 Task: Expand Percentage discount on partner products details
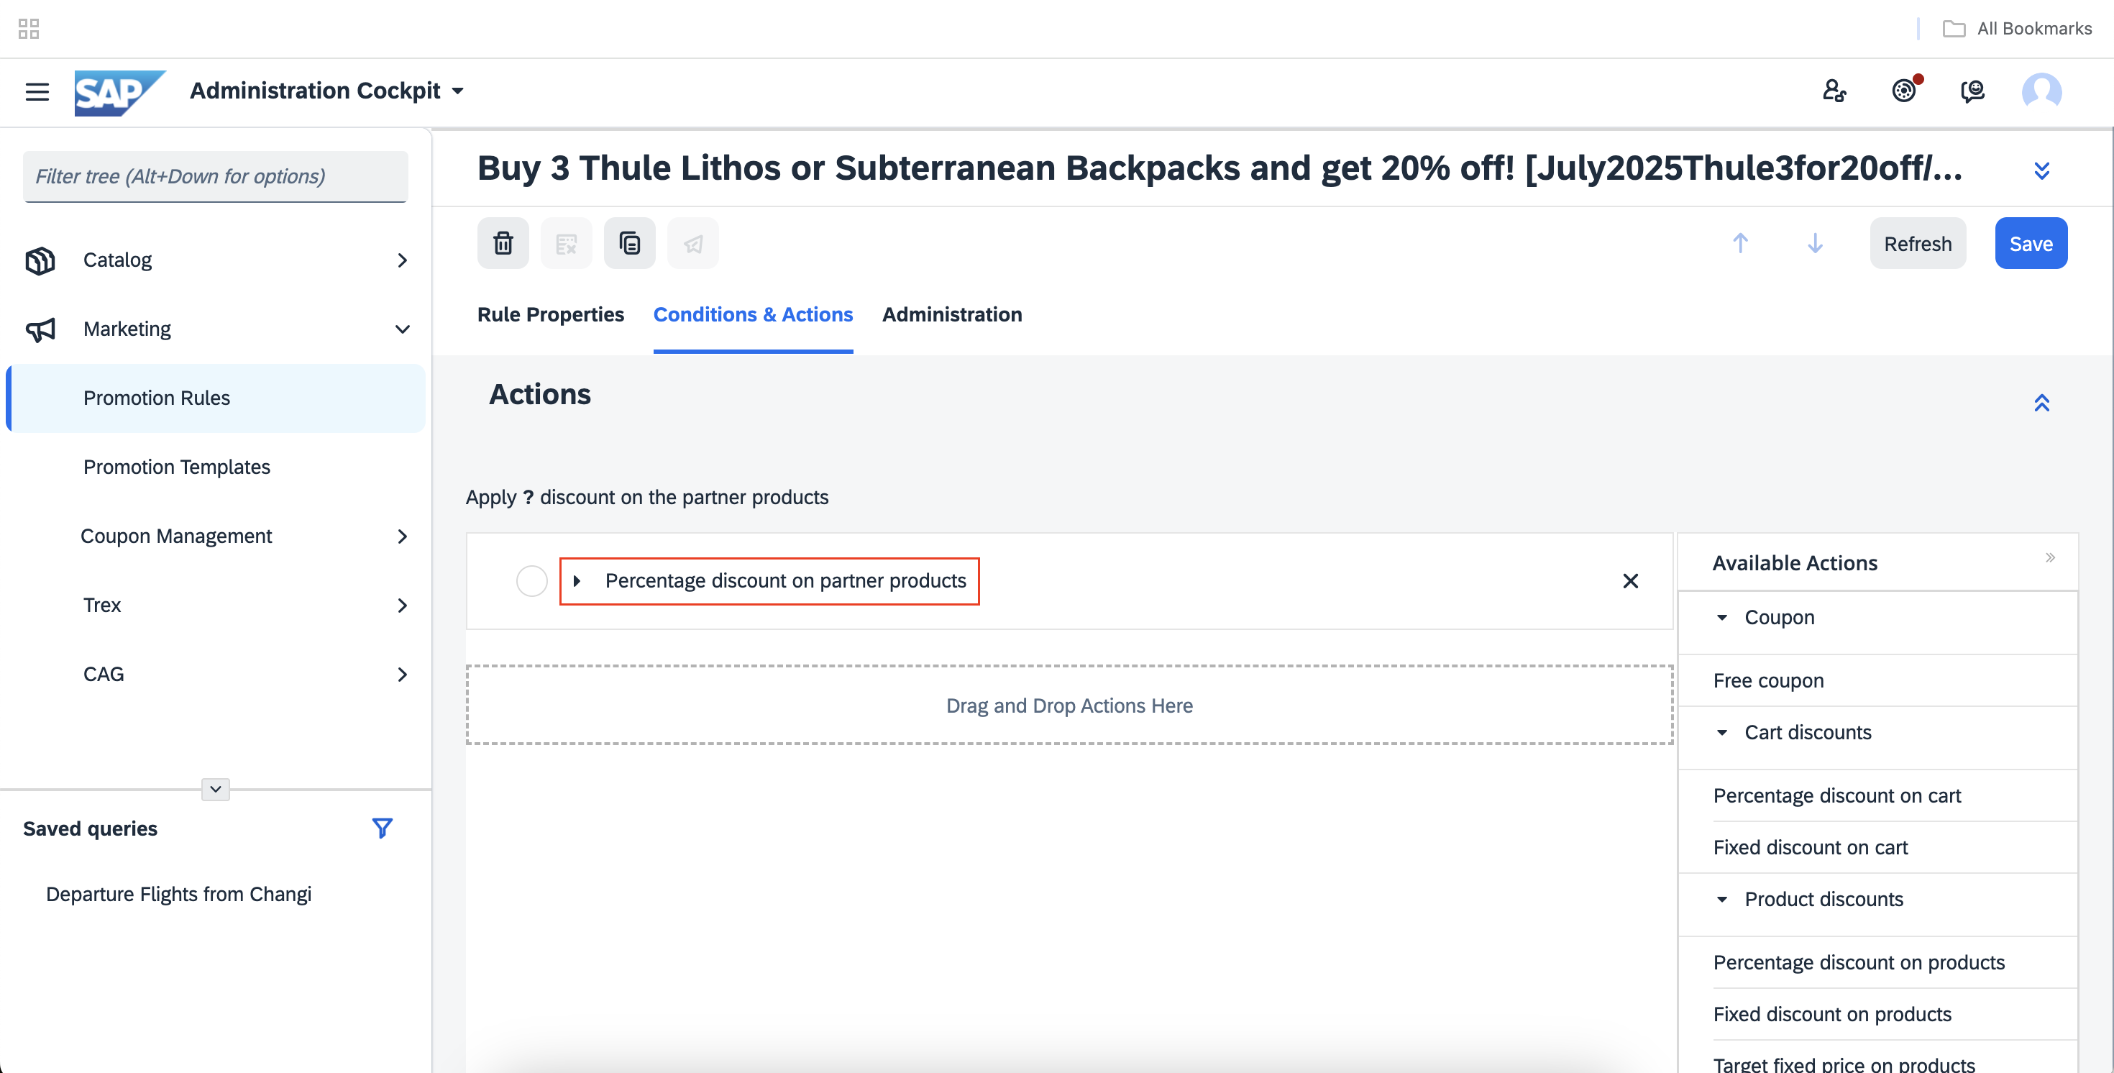[577, 580]
